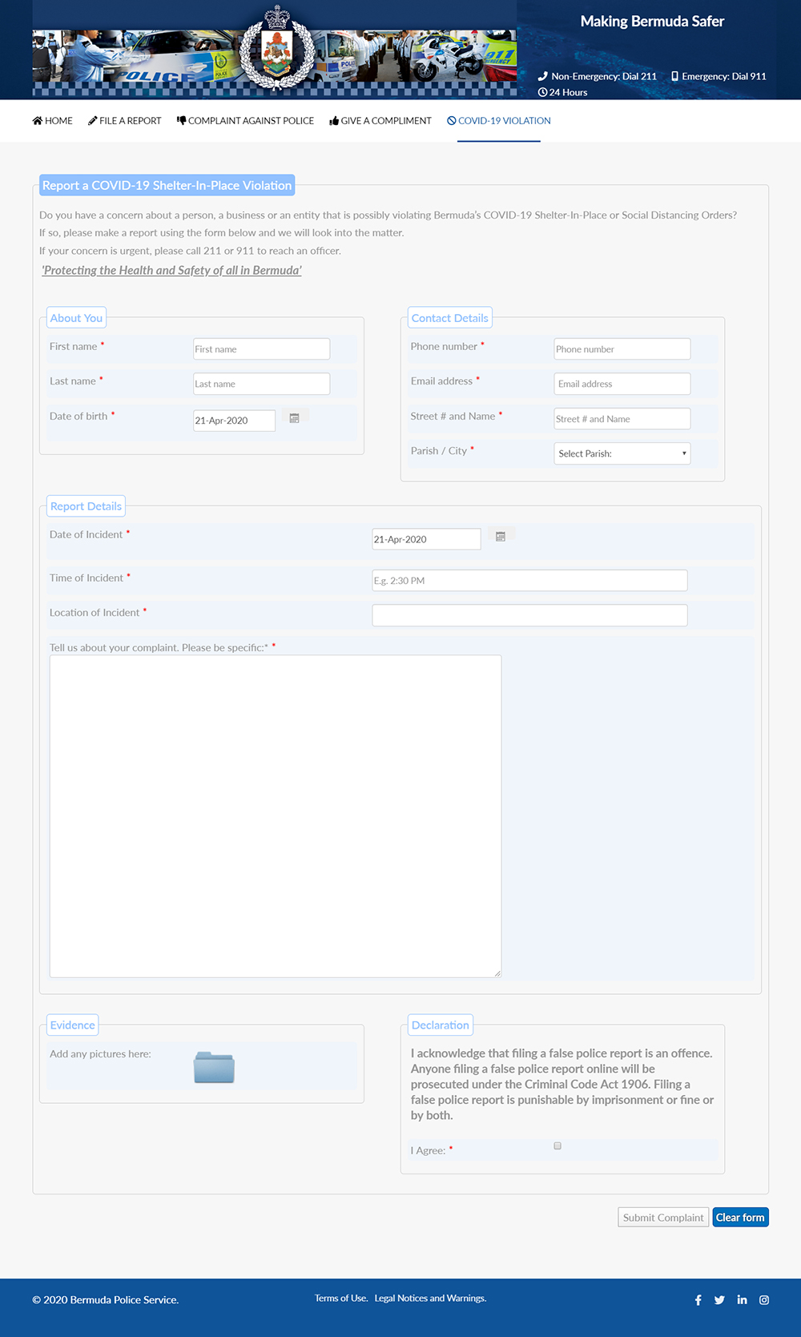Check the I Agree declaration checkbox

pyautogui.click(x=557, y=1146)
